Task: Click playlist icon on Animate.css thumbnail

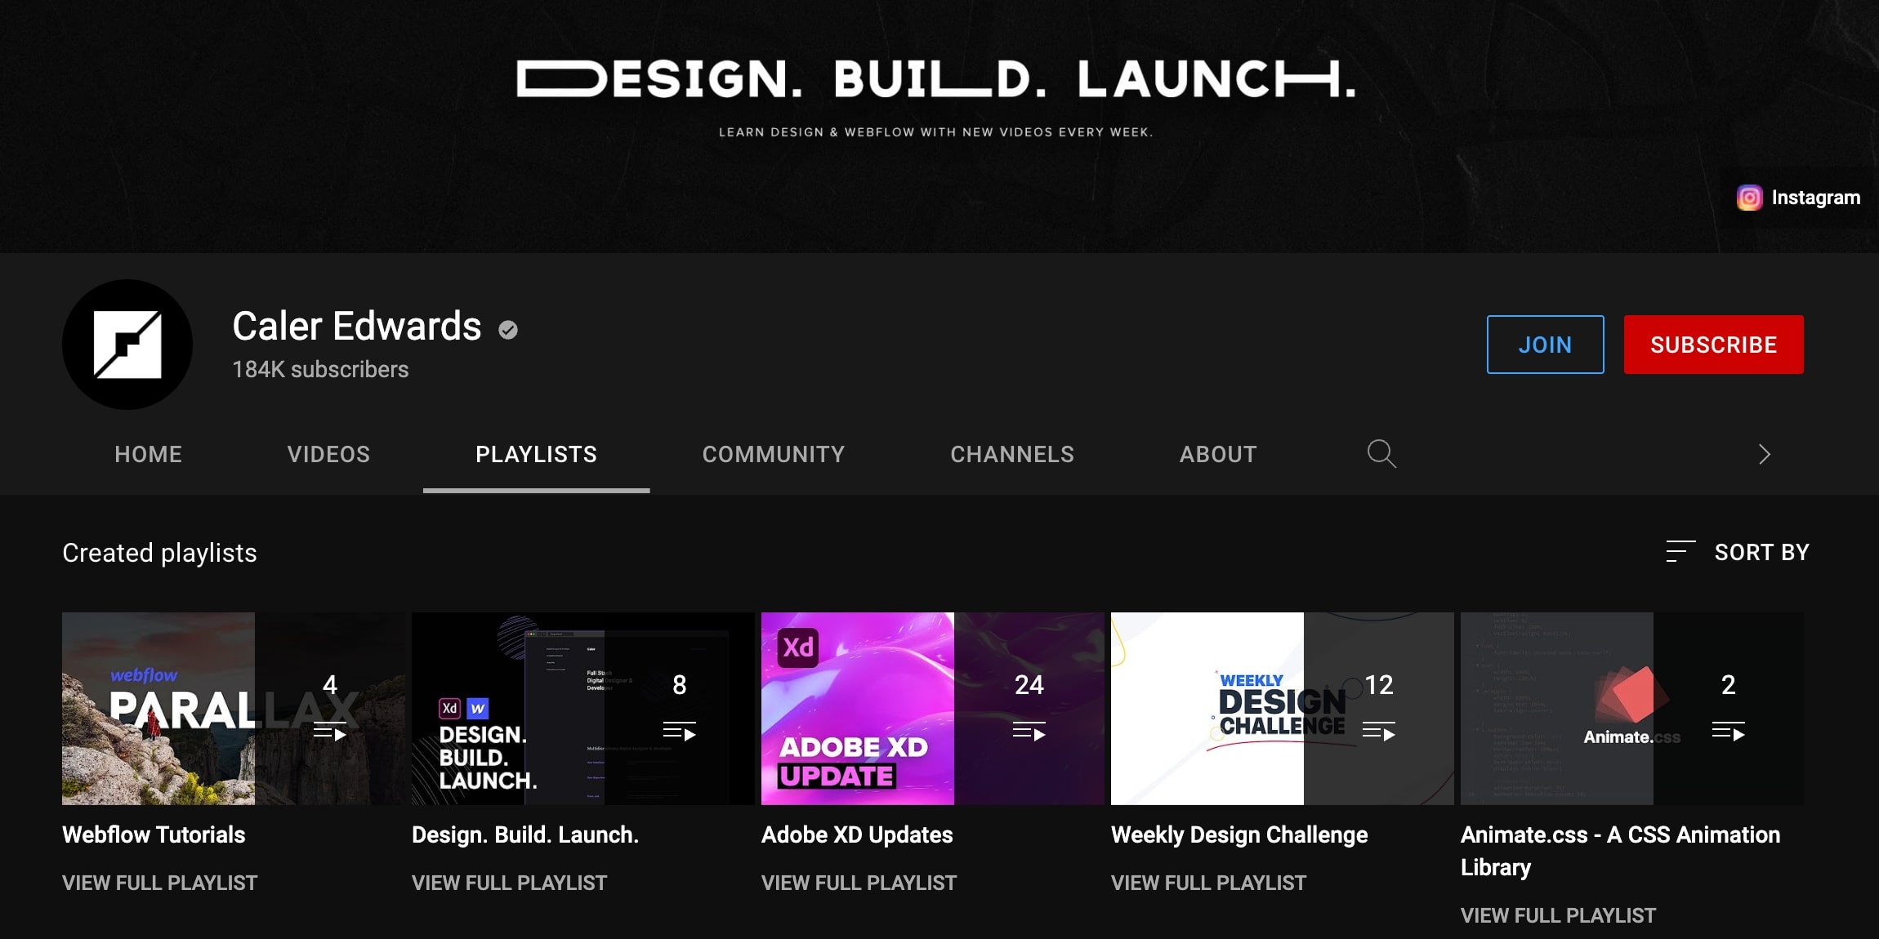Action: point(1729,732)
